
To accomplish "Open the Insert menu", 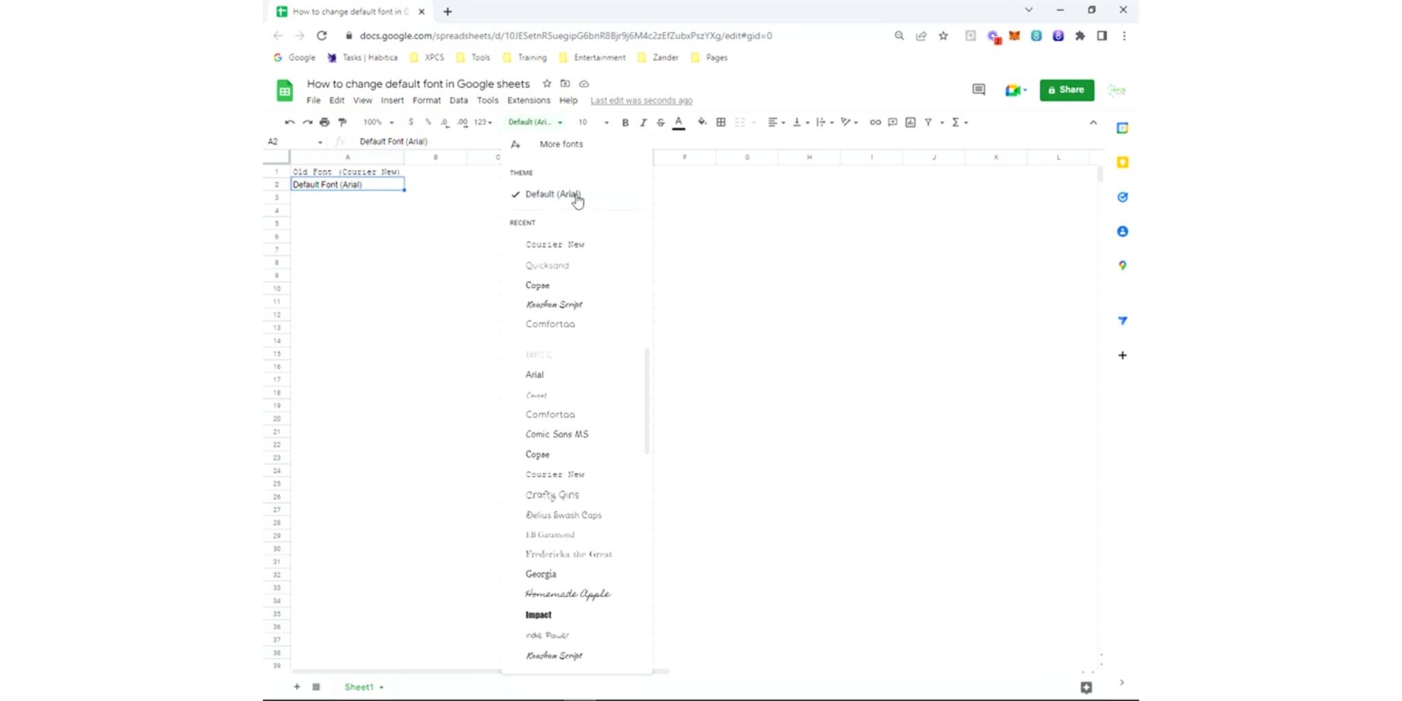I will (392, 101).
